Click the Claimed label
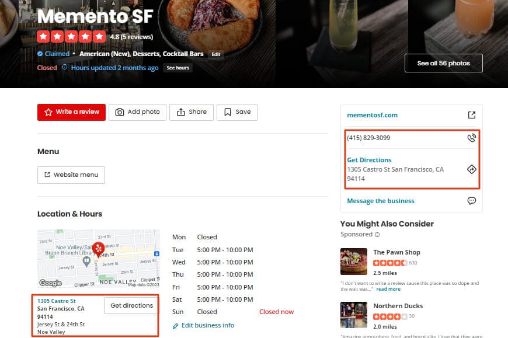The height and width of the screenshot is (338, 508). coord(57,54)
